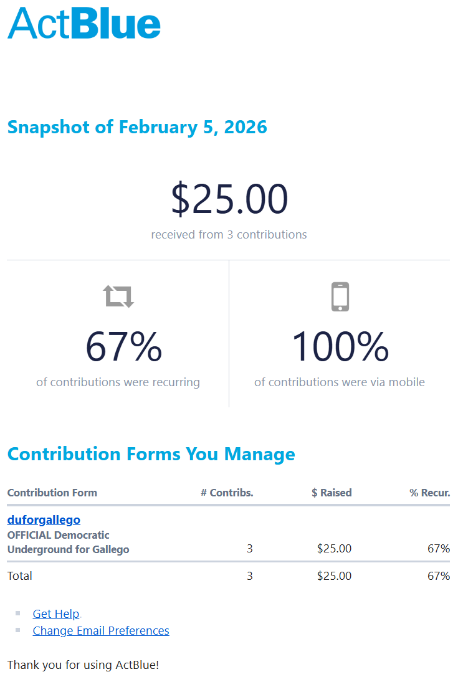Click the 100% mobile statistic
The image size is (458, 677).
point(340,347)
